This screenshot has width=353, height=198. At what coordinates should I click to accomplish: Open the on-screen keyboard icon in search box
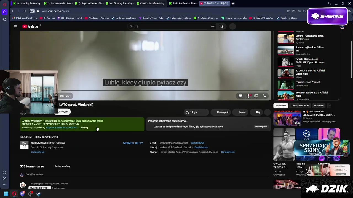(213, 26)
